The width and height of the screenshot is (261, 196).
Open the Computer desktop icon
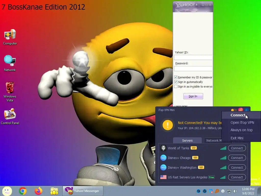[10, 37]
